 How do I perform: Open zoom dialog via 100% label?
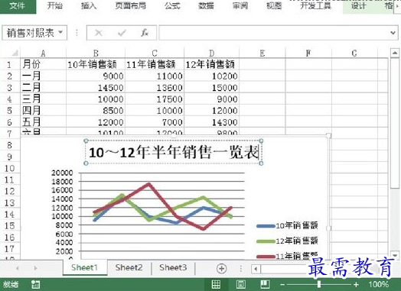pos(379,284)
